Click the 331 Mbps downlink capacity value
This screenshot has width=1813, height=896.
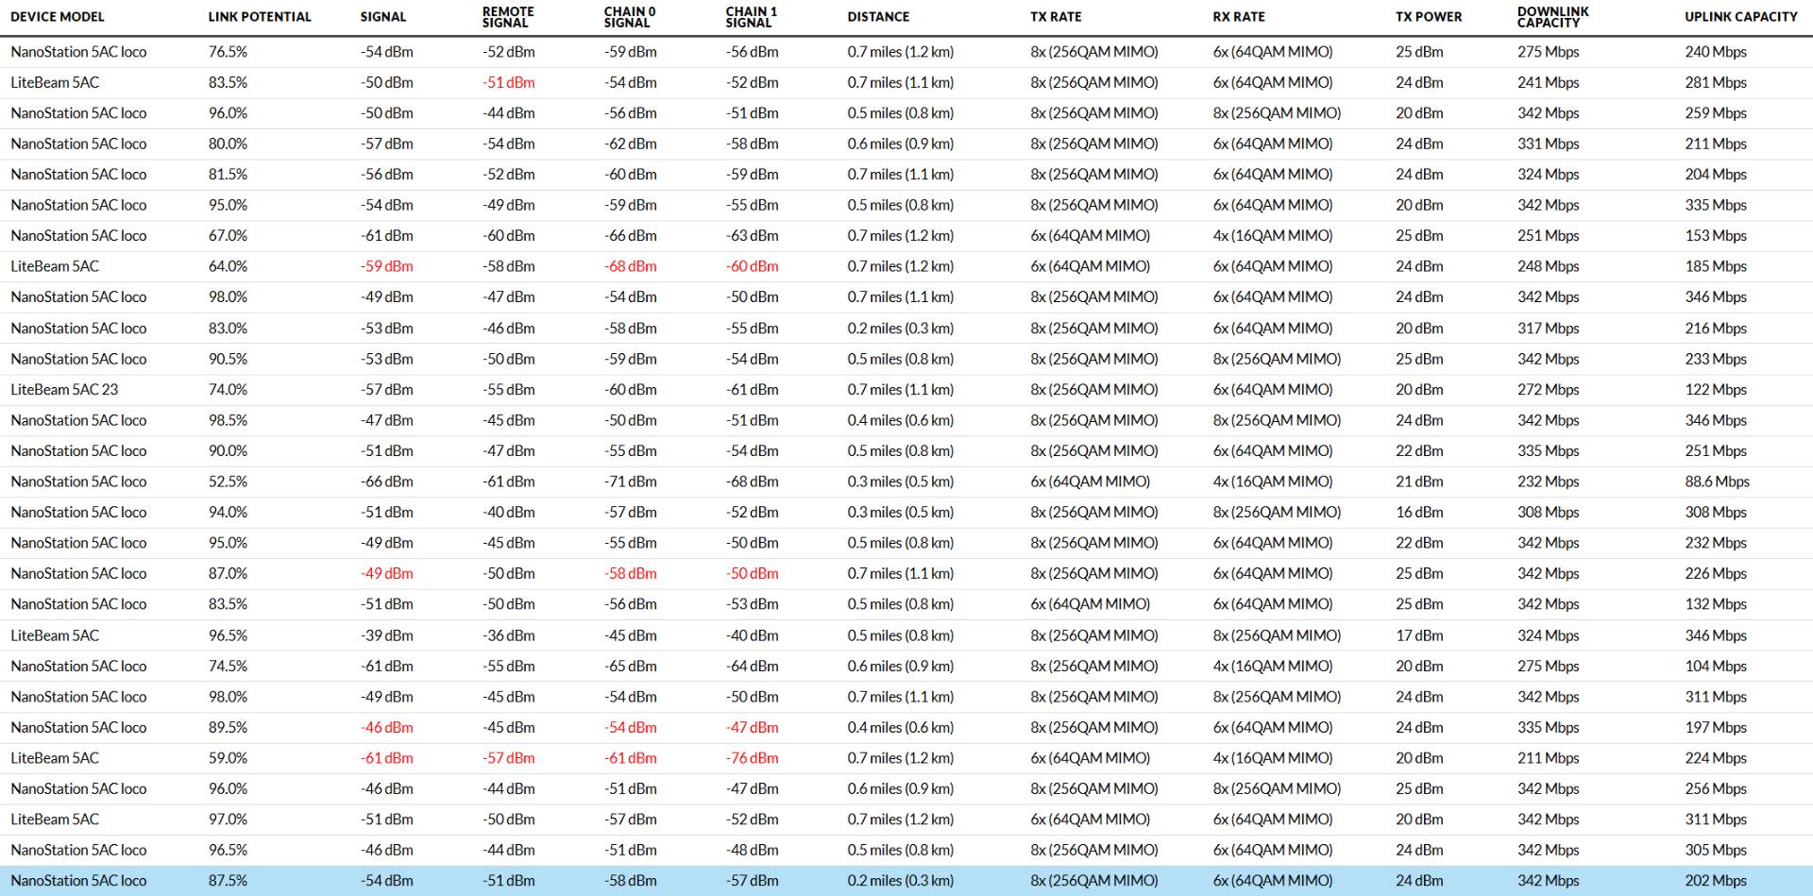pyautogui.click(x=1549, y=144)
